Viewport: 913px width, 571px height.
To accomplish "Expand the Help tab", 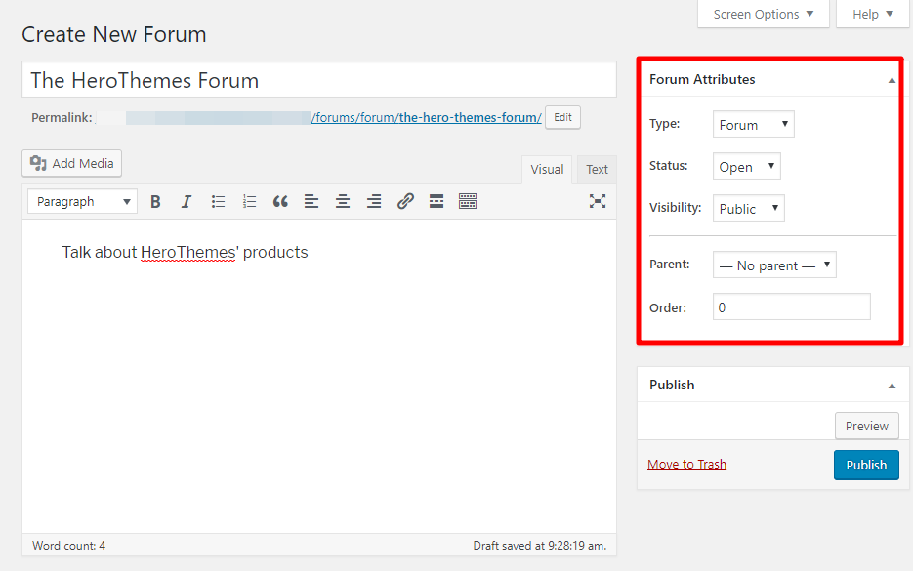I will click(872, 14).
